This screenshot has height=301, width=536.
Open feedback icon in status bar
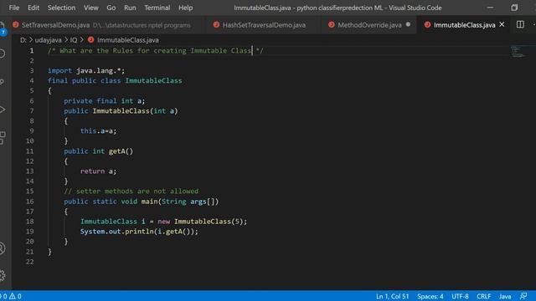[x=523, y=296]
